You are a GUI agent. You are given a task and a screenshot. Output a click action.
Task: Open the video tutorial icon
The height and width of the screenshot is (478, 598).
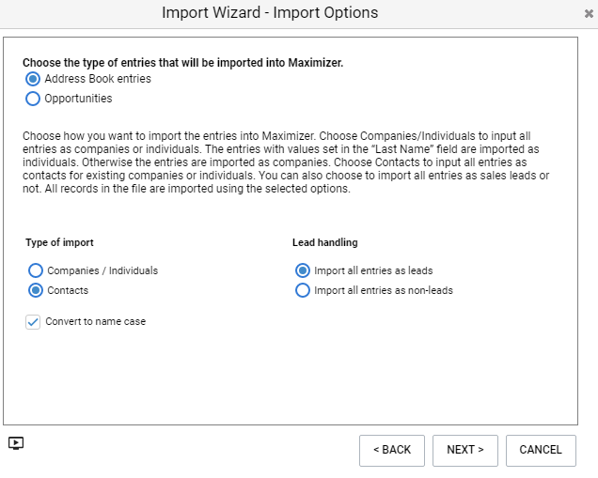click(x=16, y=443)
